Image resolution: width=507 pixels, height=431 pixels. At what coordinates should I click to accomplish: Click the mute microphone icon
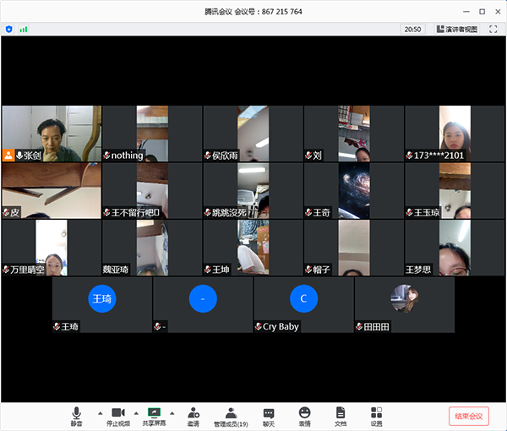[x=77, y=412]
